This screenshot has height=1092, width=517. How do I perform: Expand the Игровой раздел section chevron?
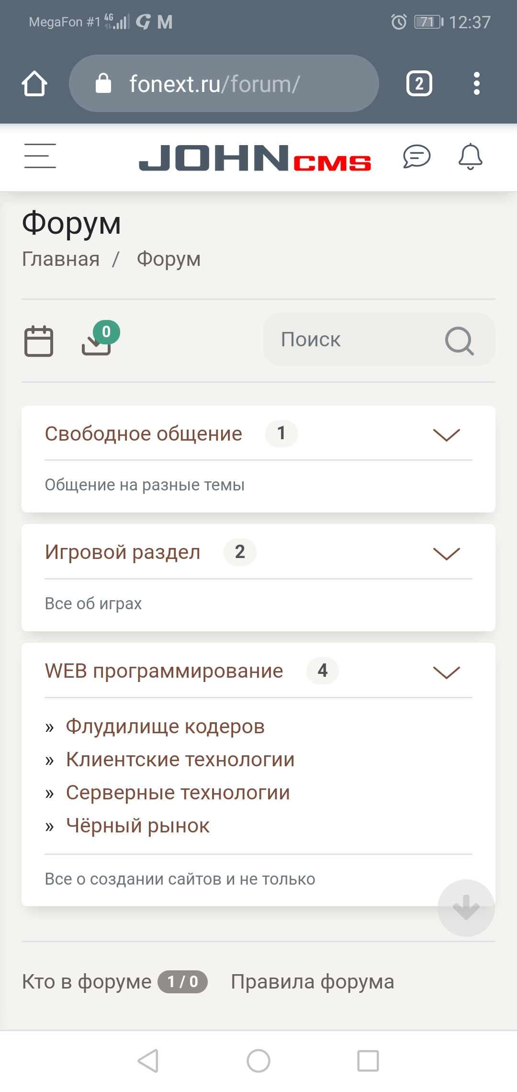[x=446, y=553]
